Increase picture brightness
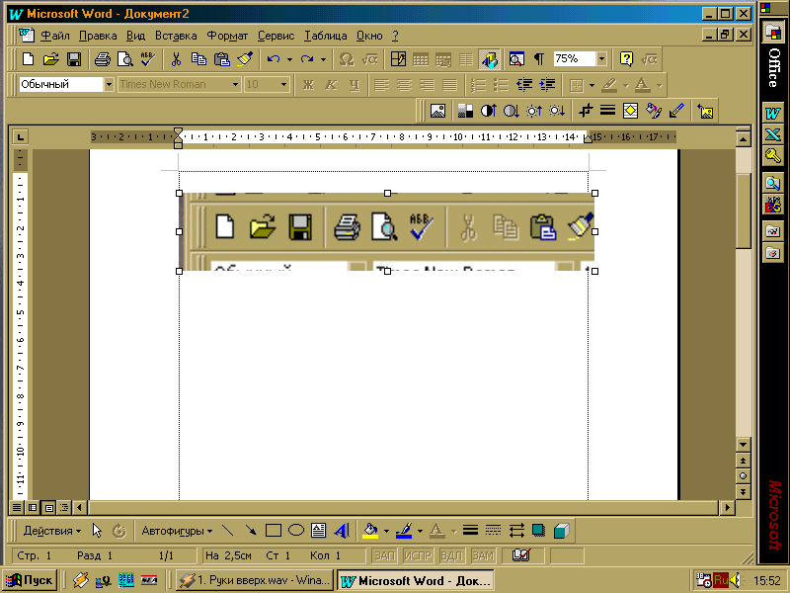The height and width of the screenshot is (593, 790). click(534, 111)
